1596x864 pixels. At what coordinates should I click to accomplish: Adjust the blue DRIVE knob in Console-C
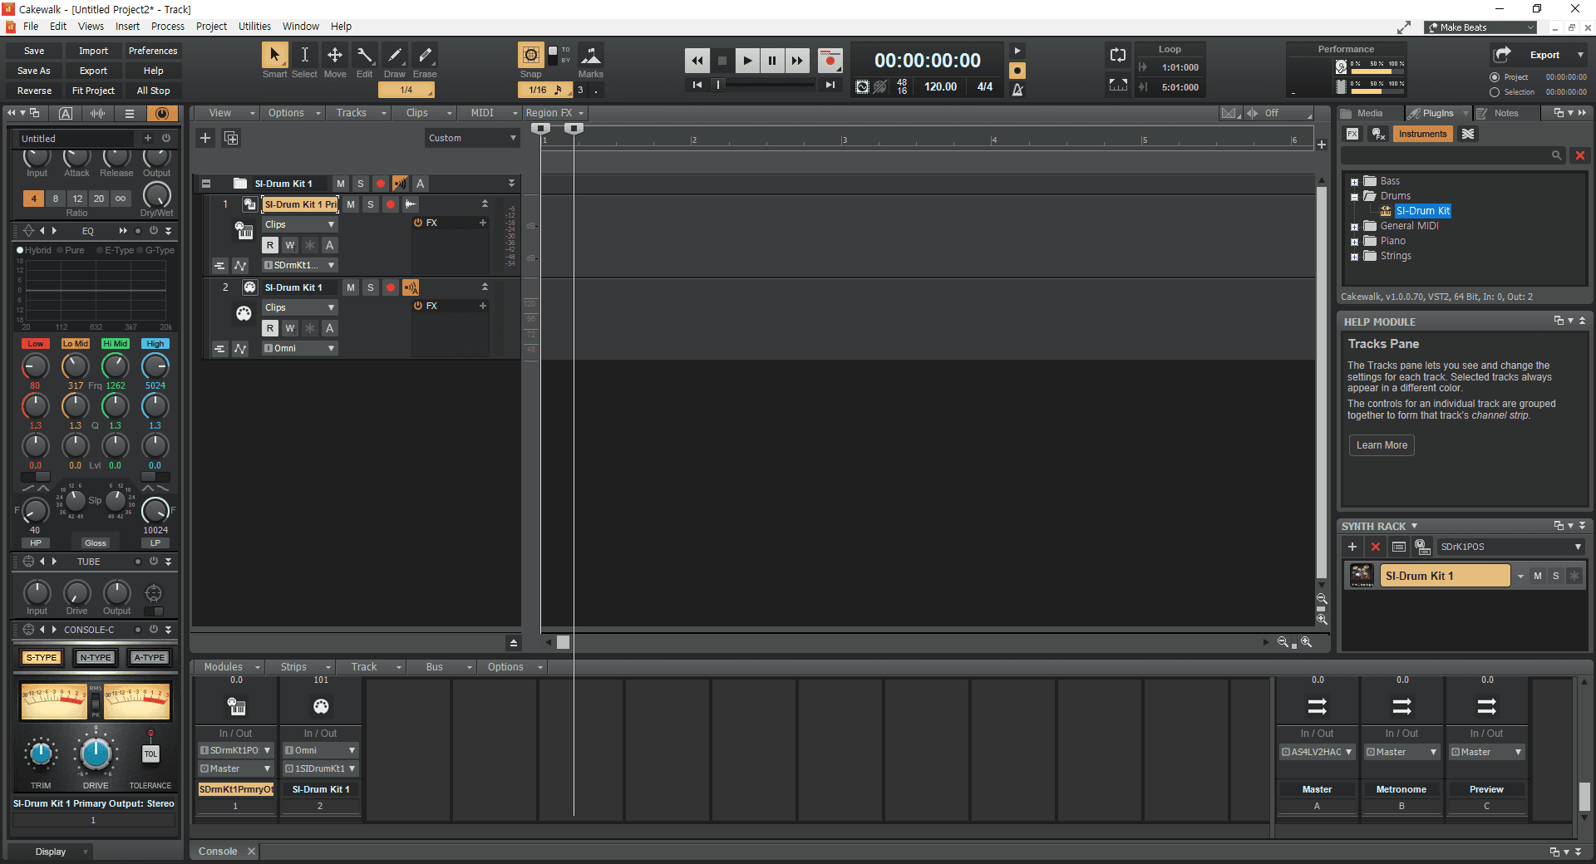click(96, 754)
